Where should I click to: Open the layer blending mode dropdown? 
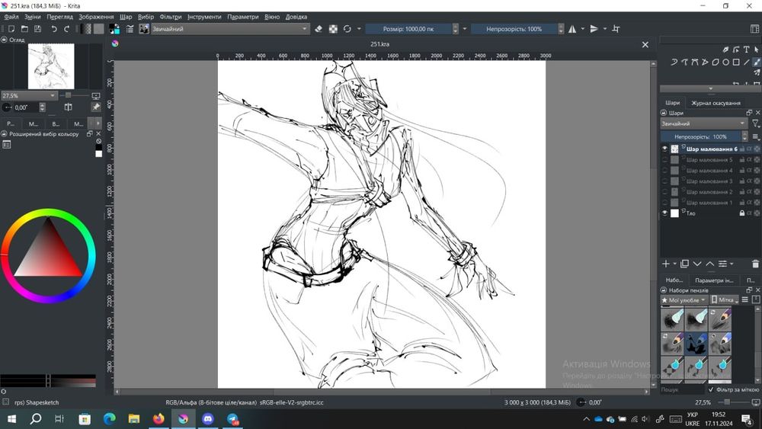click(703, 124)
